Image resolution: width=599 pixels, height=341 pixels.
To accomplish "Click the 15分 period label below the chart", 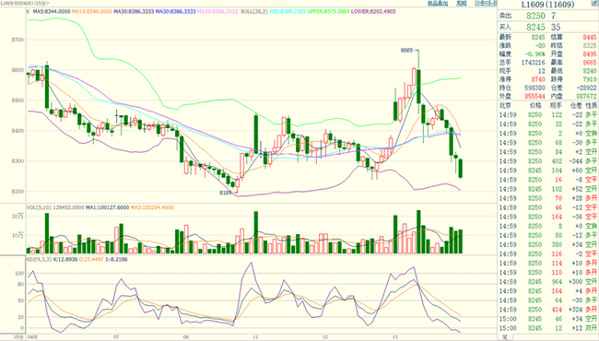I will (18, 337).
